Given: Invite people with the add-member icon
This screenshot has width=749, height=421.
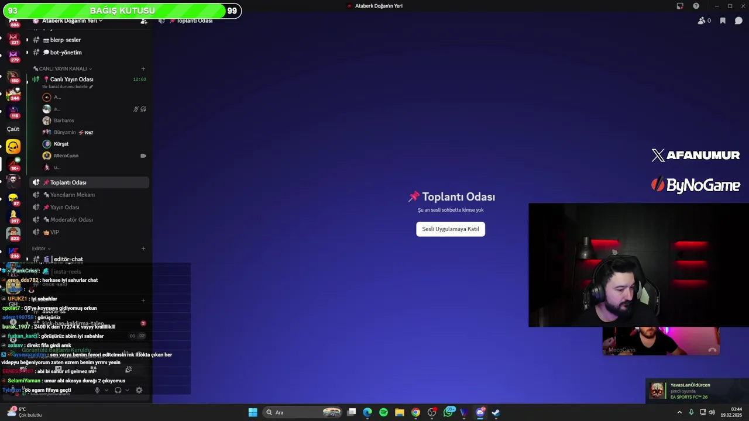Looking at the screenshot, I should pos(143,20).
